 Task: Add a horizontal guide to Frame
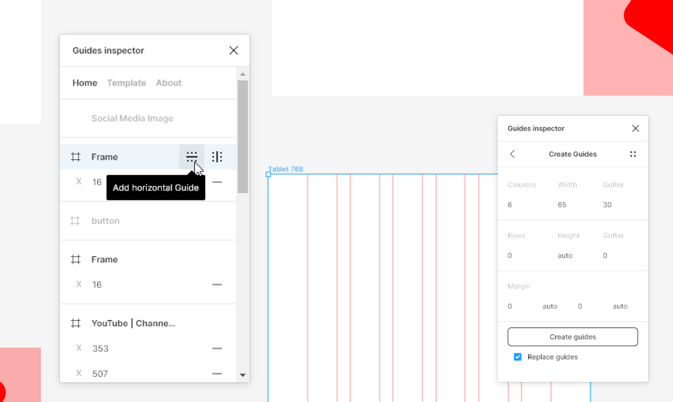click(192, 157)
